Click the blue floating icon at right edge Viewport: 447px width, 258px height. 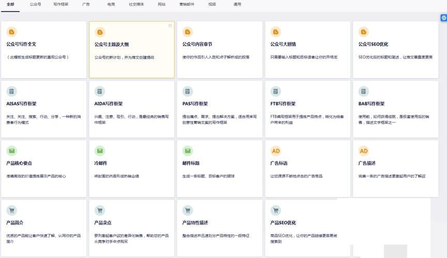coord(443,18)
